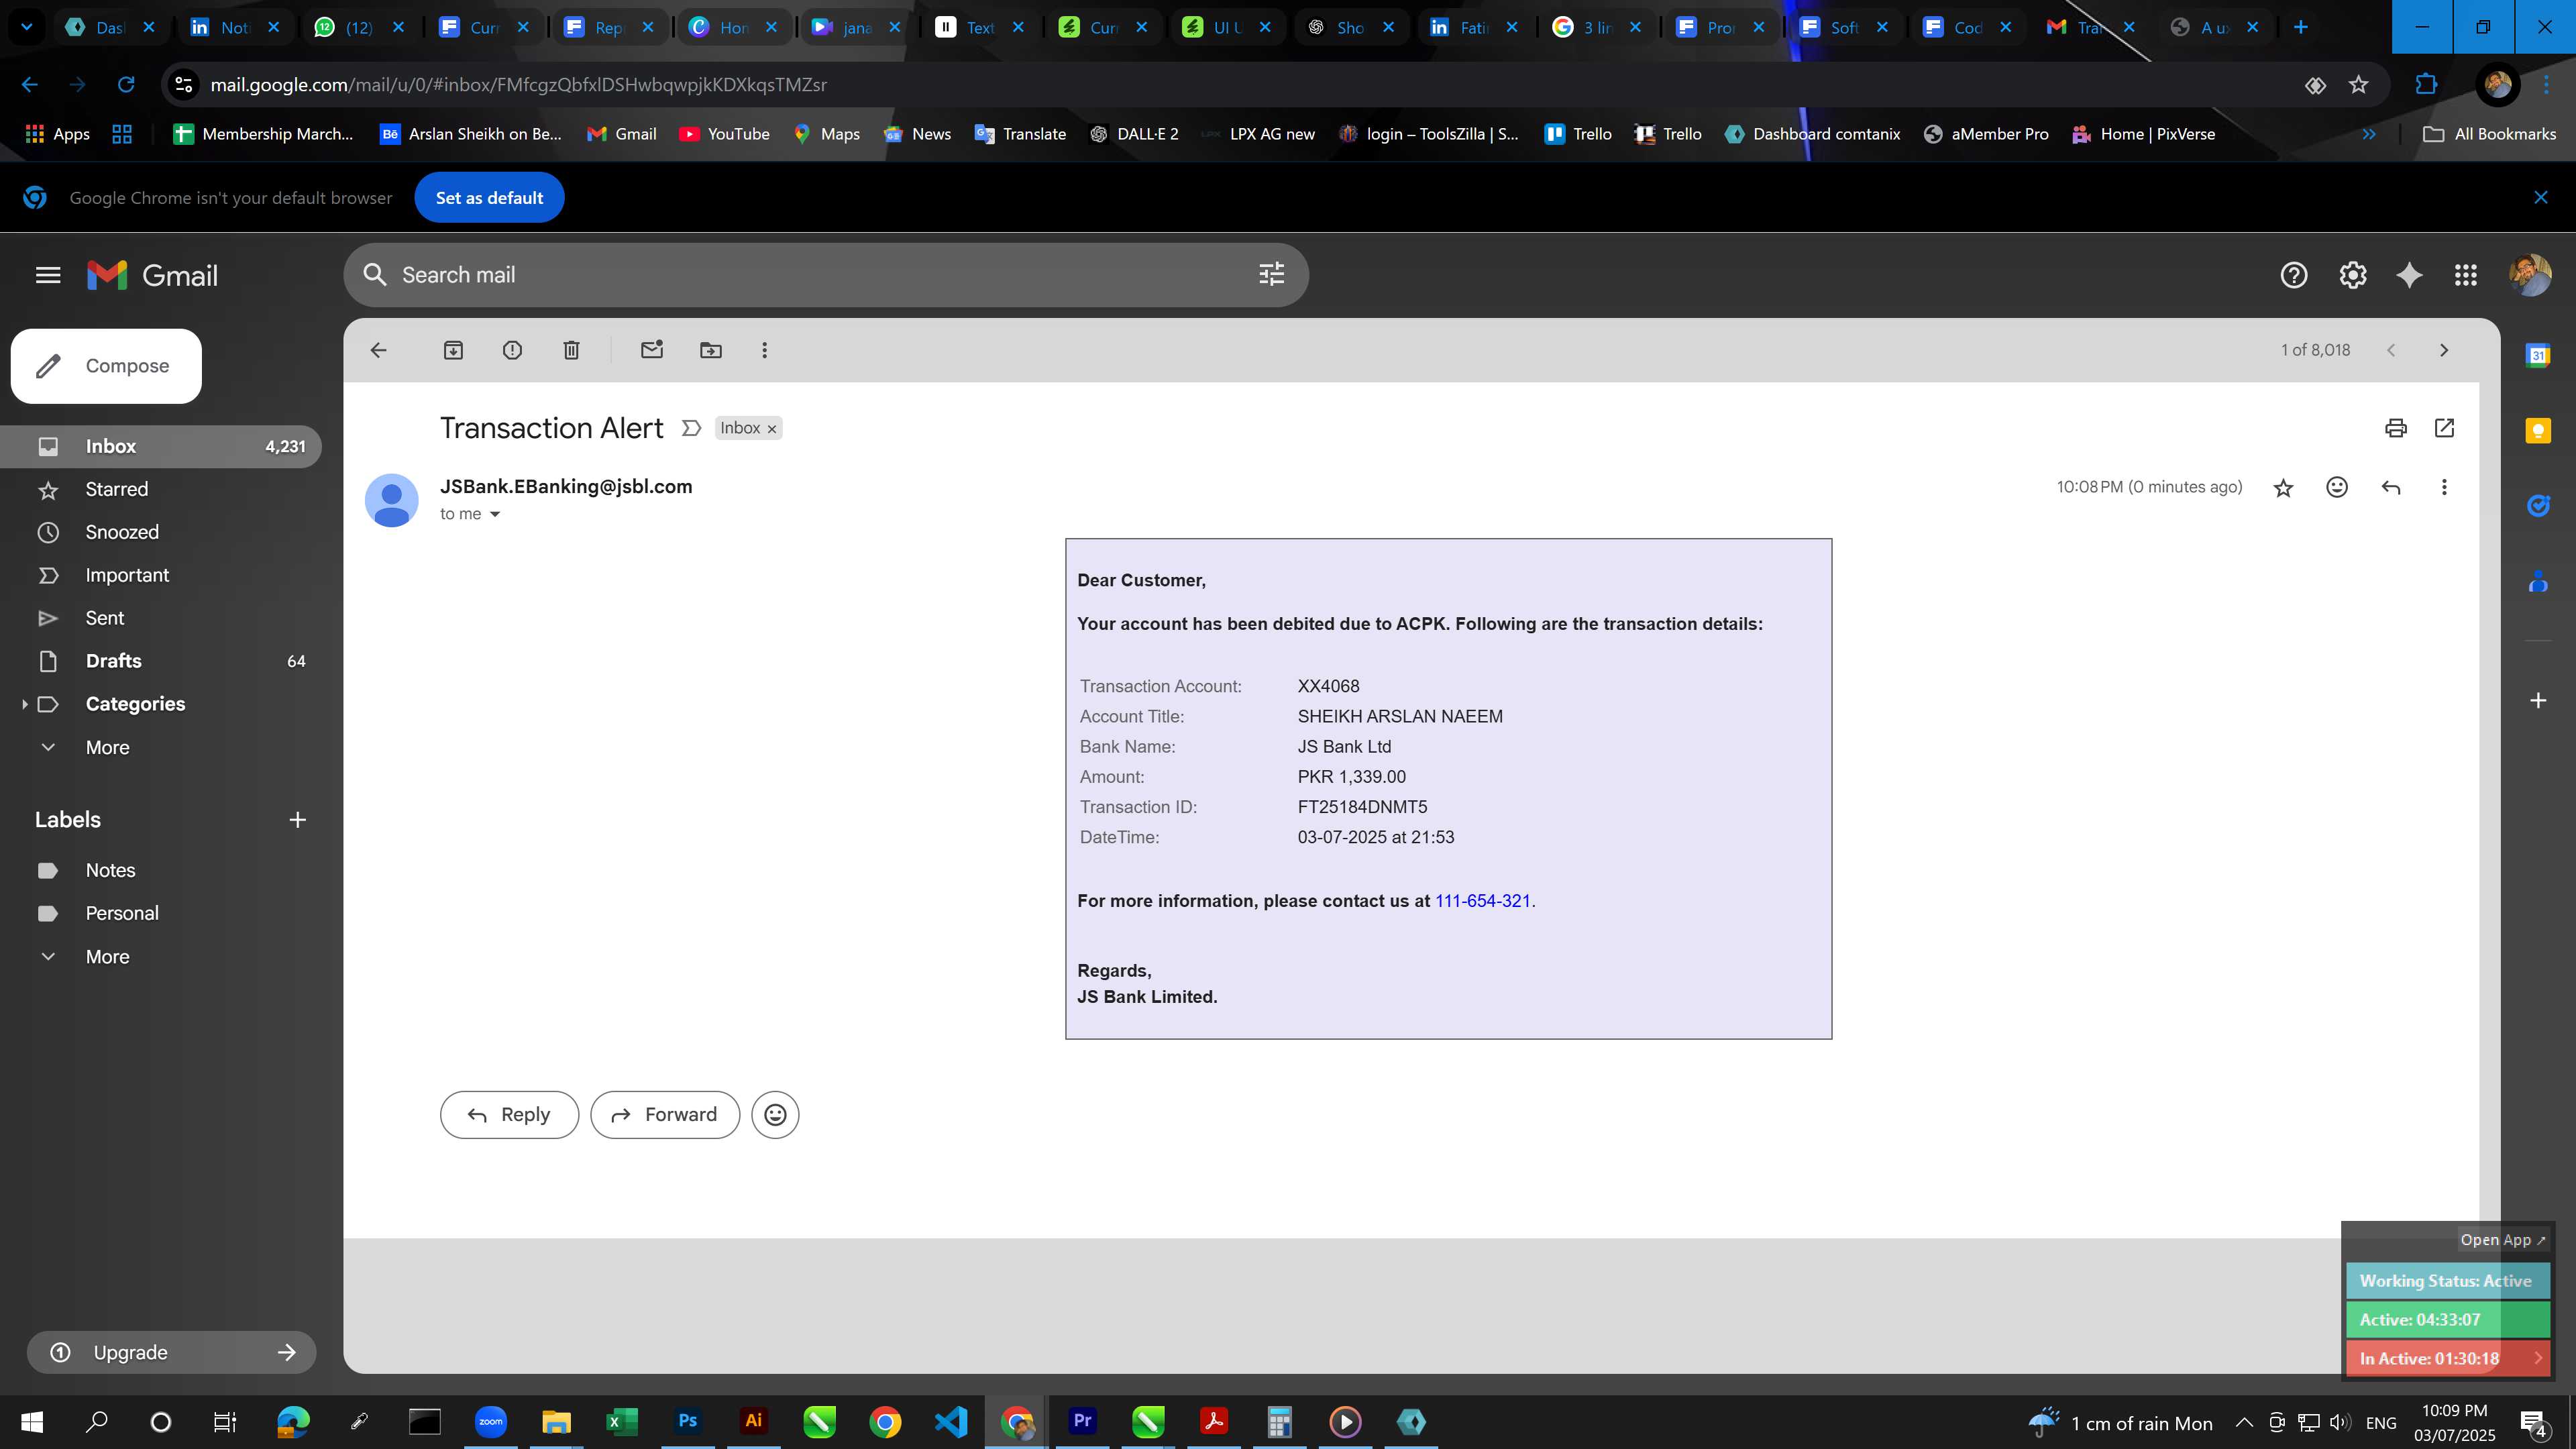Viewport: 2576px width, 1449px height.
Task: Click the Search mail field
Action: tap(826, 275)
